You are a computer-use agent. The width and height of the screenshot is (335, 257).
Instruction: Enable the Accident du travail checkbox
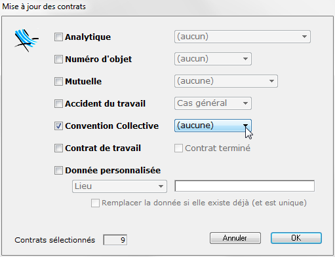click(58, 103)
